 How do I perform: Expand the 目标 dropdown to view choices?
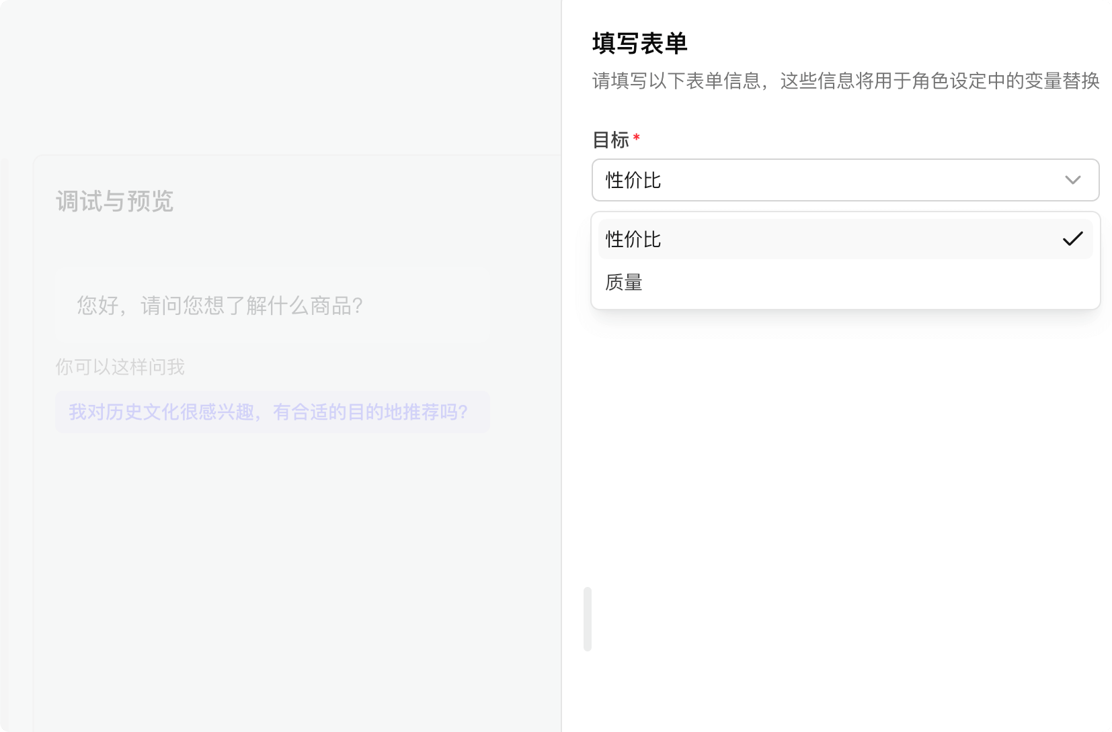(x=845, y=180)
